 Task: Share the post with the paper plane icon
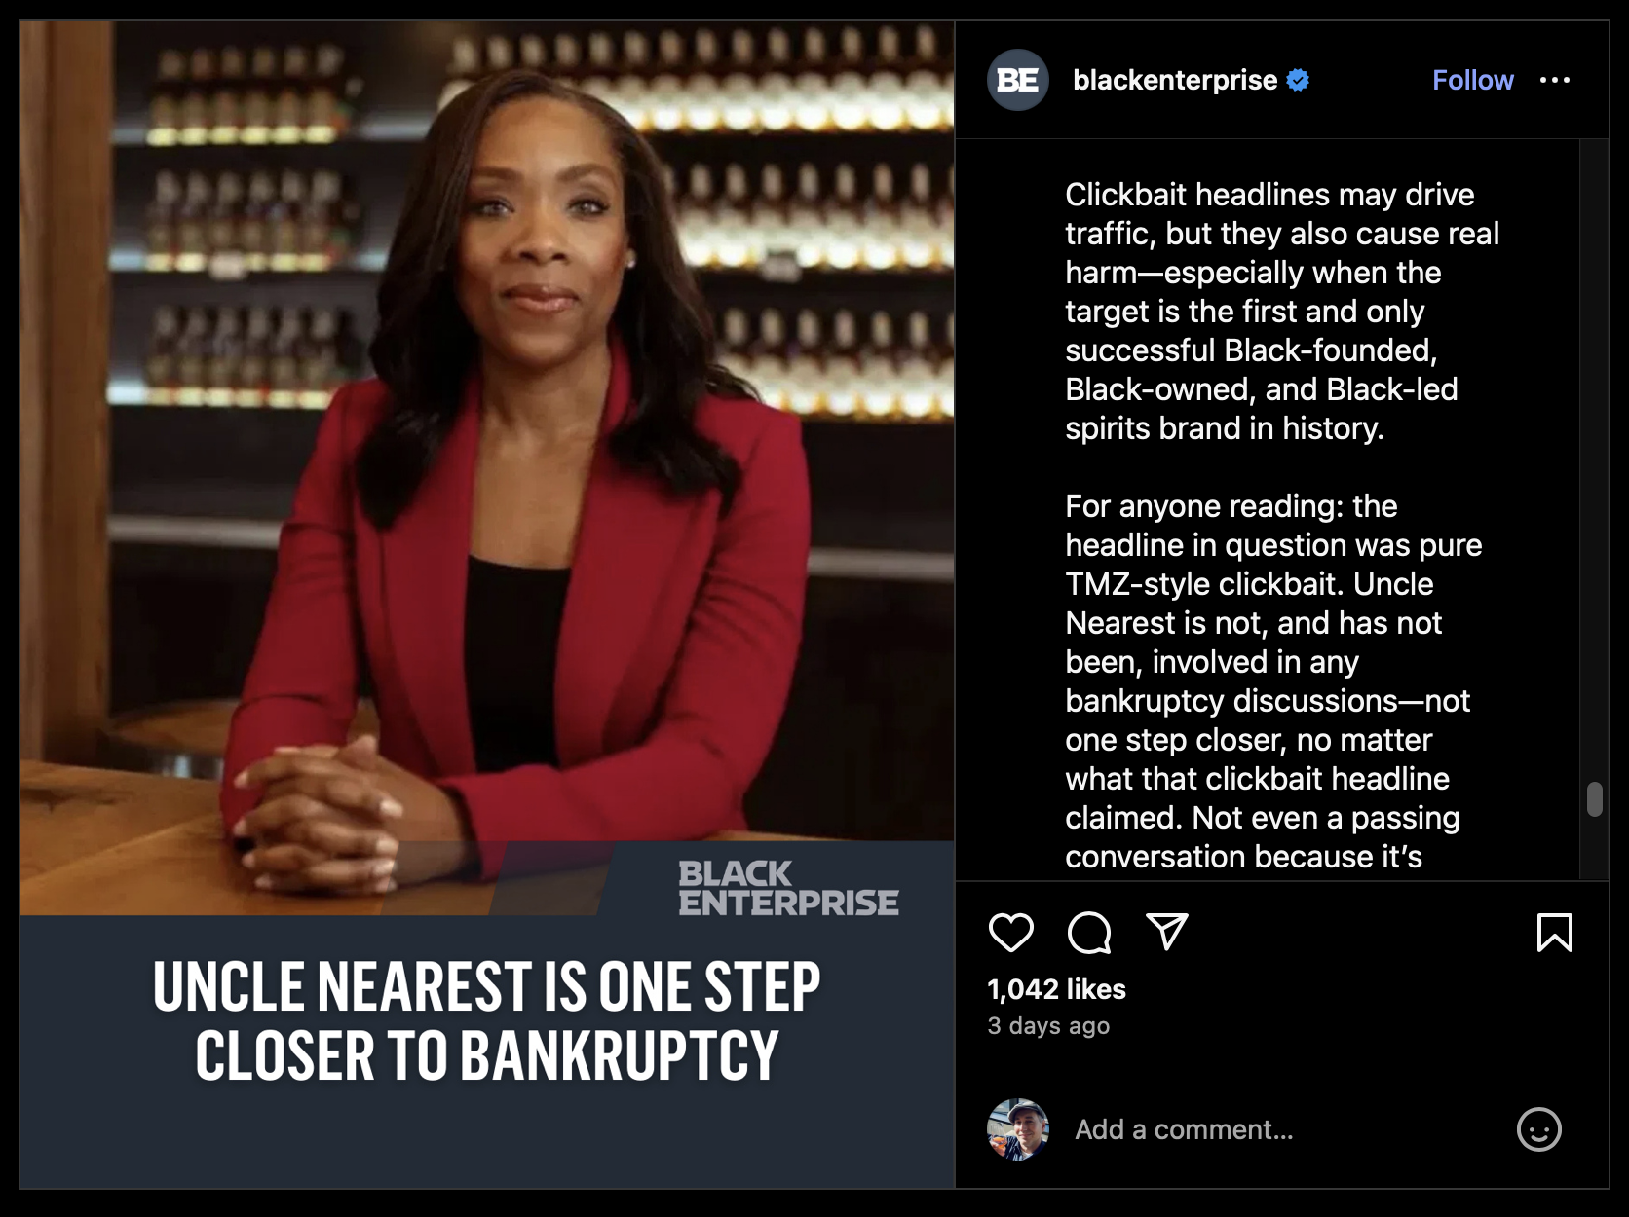[x=1167, y=932]
